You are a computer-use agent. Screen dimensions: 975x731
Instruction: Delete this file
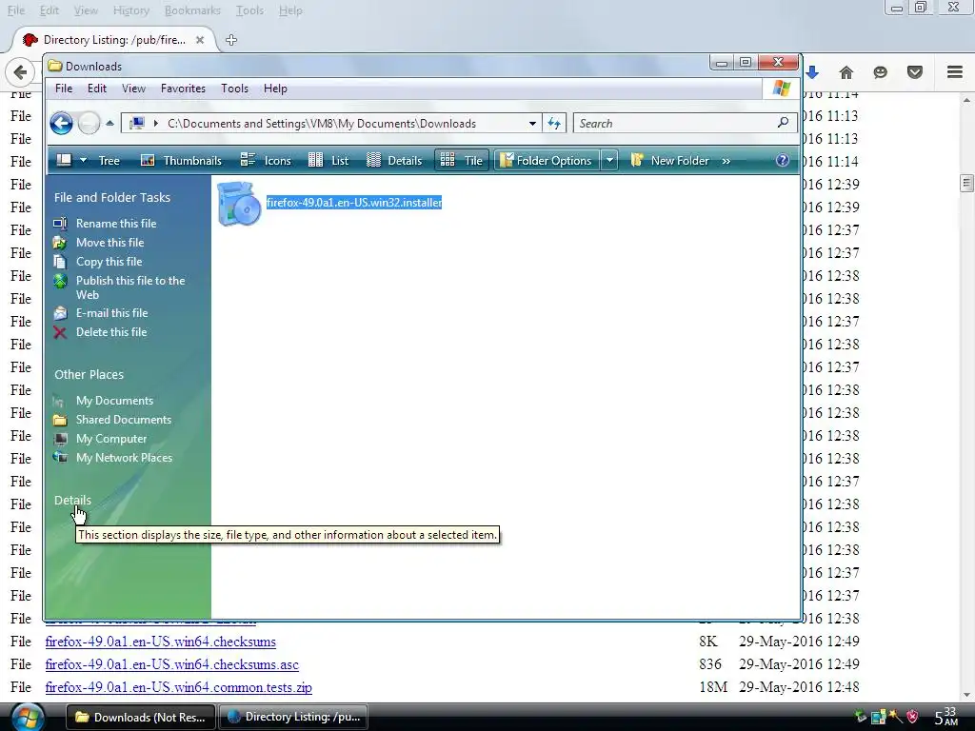111,332
